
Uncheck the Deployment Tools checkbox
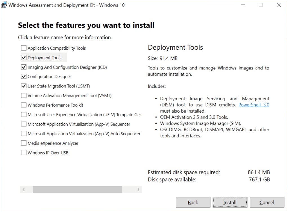pyautogui.click(x=24, y=58)
